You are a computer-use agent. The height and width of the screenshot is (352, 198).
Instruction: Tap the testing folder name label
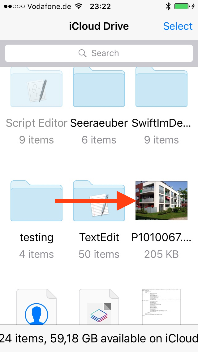pyautogui.click(x=37, y=238)
